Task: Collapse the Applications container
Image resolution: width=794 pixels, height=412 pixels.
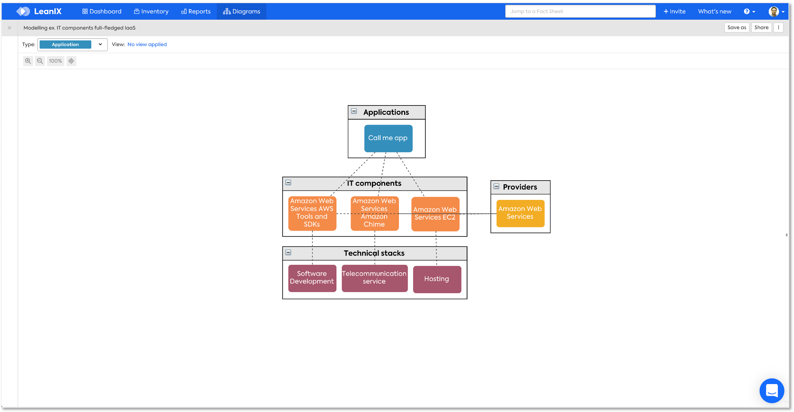Action: pyautogui.click(x=354, y=111)
